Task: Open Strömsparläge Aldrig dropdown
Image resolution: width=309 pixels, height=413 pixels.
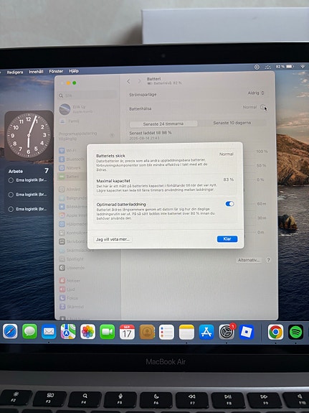Action: point(256,93)
